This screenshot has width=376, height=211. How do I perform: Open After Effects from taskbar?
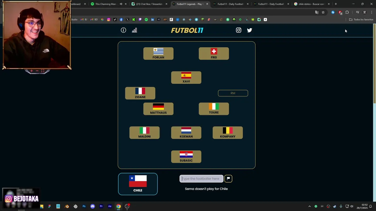coord(110,206)
